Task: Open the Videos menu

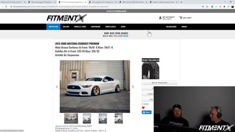Action: click(x=184, y=27)
